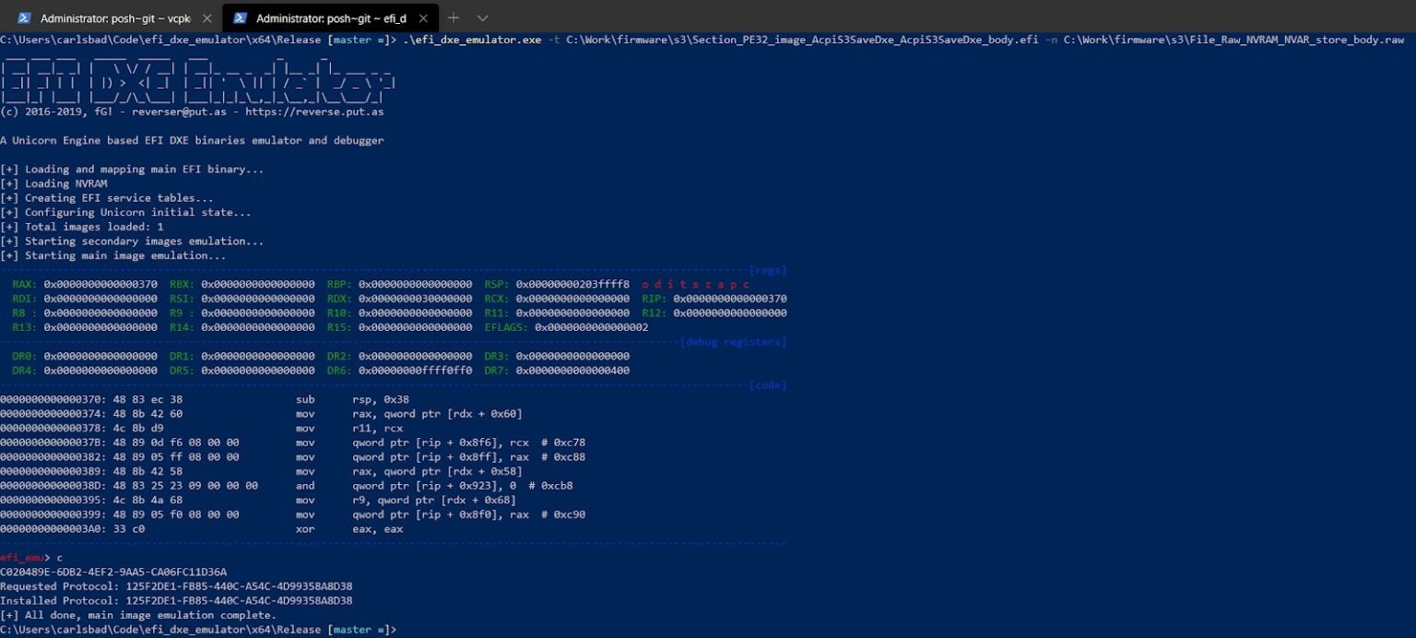
Task: Click the RIP register value
Action: coord(730,299)
